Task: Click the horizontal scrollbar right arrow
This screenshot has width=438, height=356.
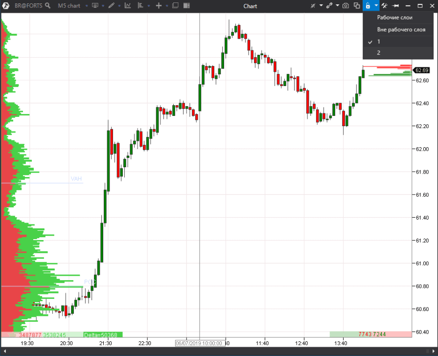Action: (434, 351)
